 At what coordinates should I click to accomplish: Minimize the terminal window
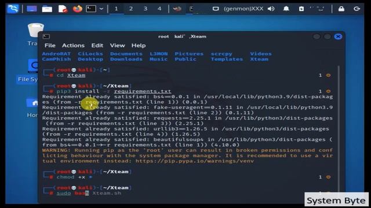(317, 36)
